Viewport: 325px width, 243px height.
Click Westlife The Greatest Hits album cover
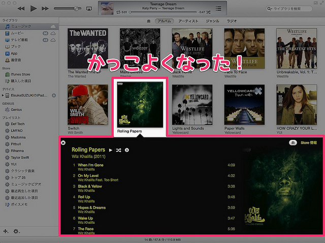click(x=297, y=49)
